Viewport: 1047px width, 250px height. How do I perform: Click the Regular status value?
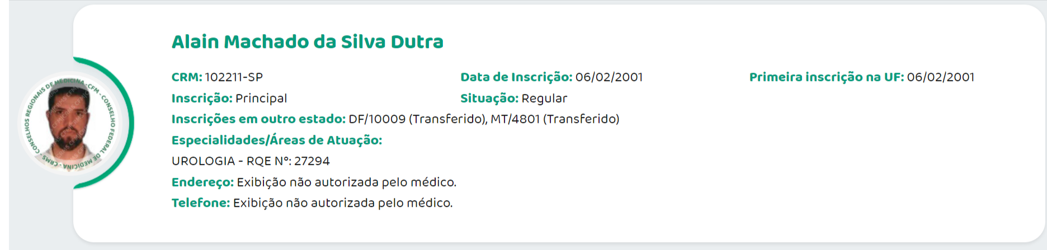tap(544, 98)
